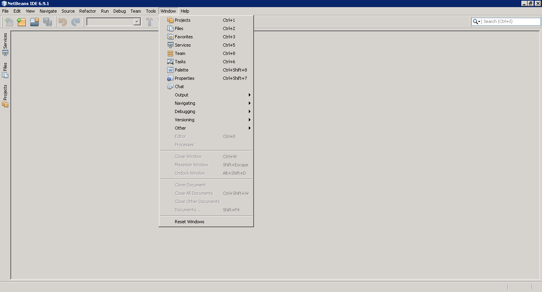Image resolution: width=542 pixels, height=292 pixels.
Task: Close the open Window menu
Action: 168,11
